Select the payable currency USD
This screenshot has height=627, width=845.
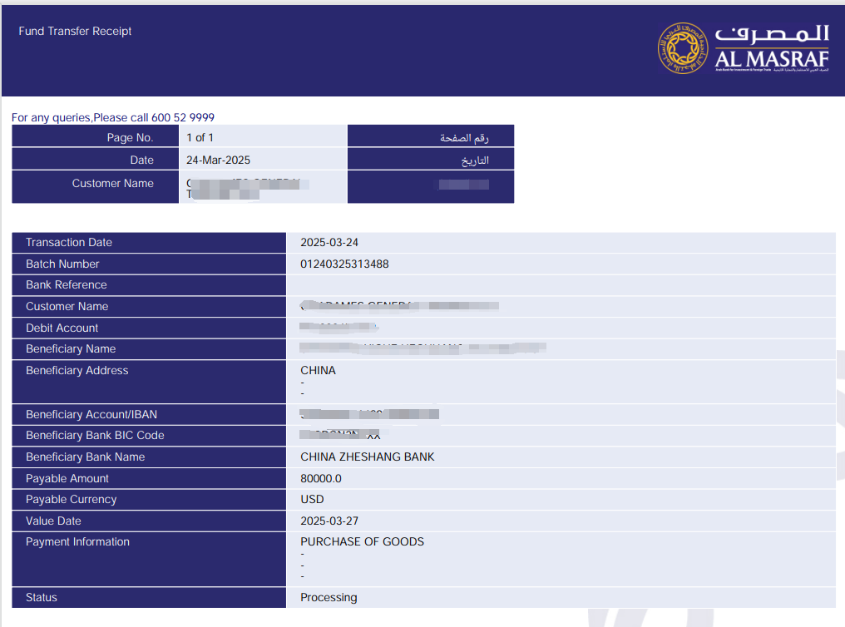312,500
